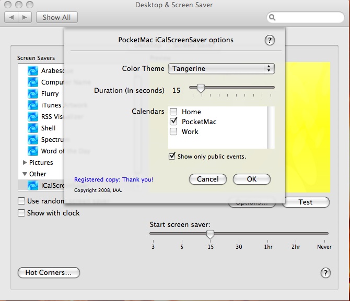Click the 30 tick label
350x301 pixels.
coord(239,247)
